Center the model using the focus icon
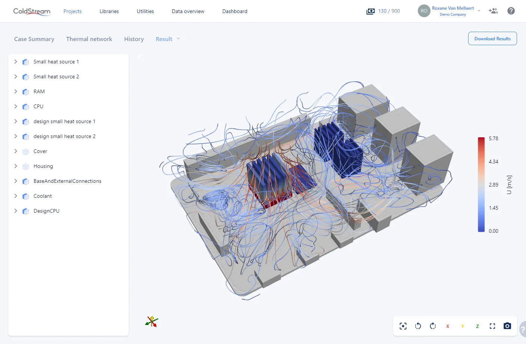 pyautogui.click(x=403, y=326)
